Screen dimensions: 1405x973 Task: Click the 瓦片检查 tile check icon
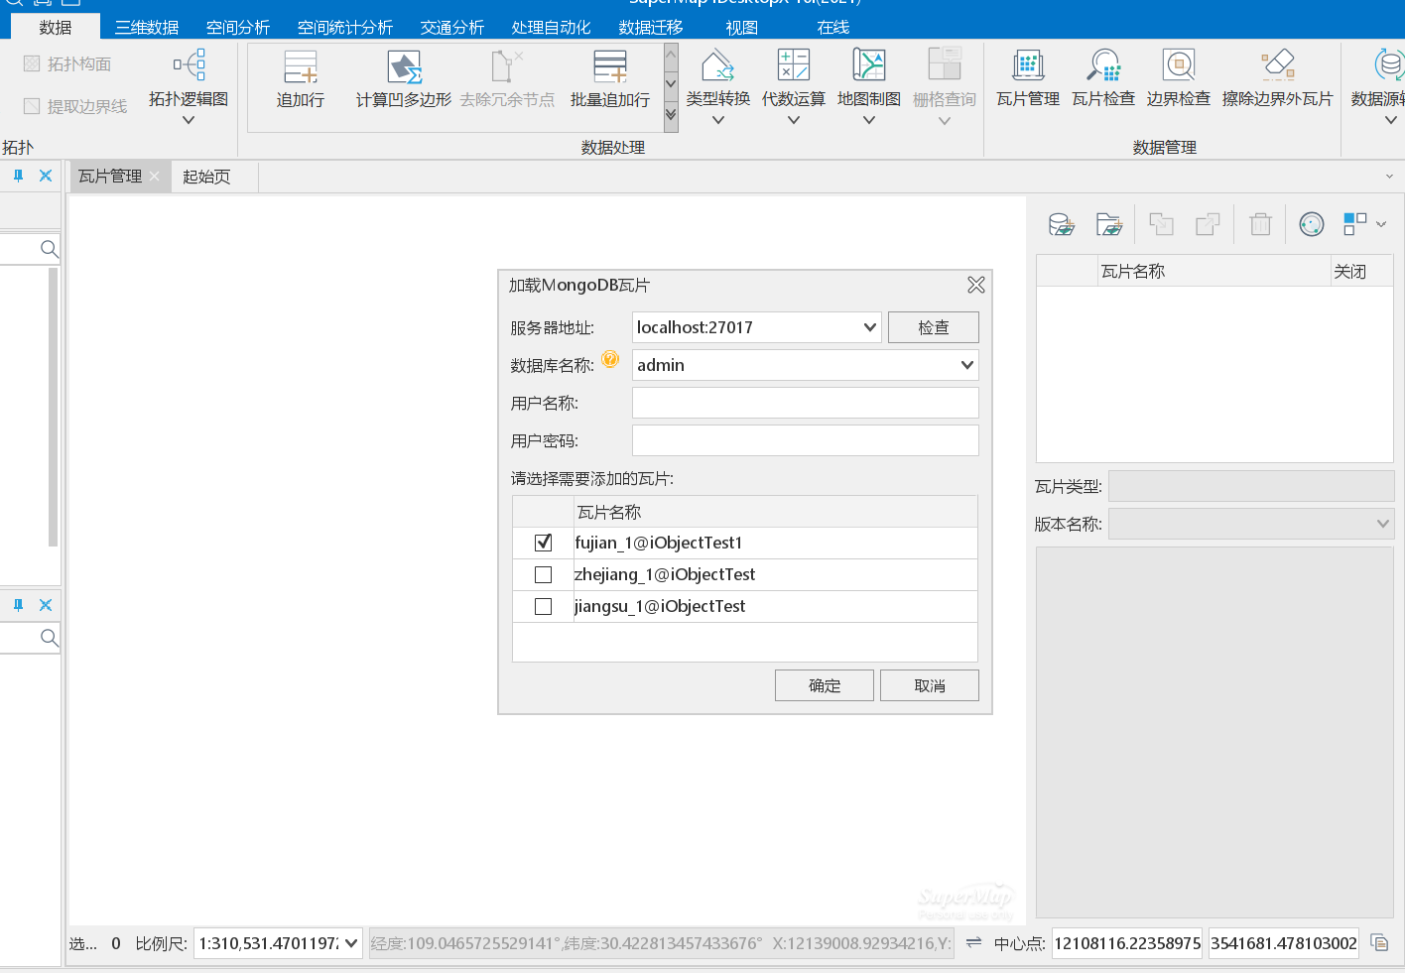coord(1103,66)
